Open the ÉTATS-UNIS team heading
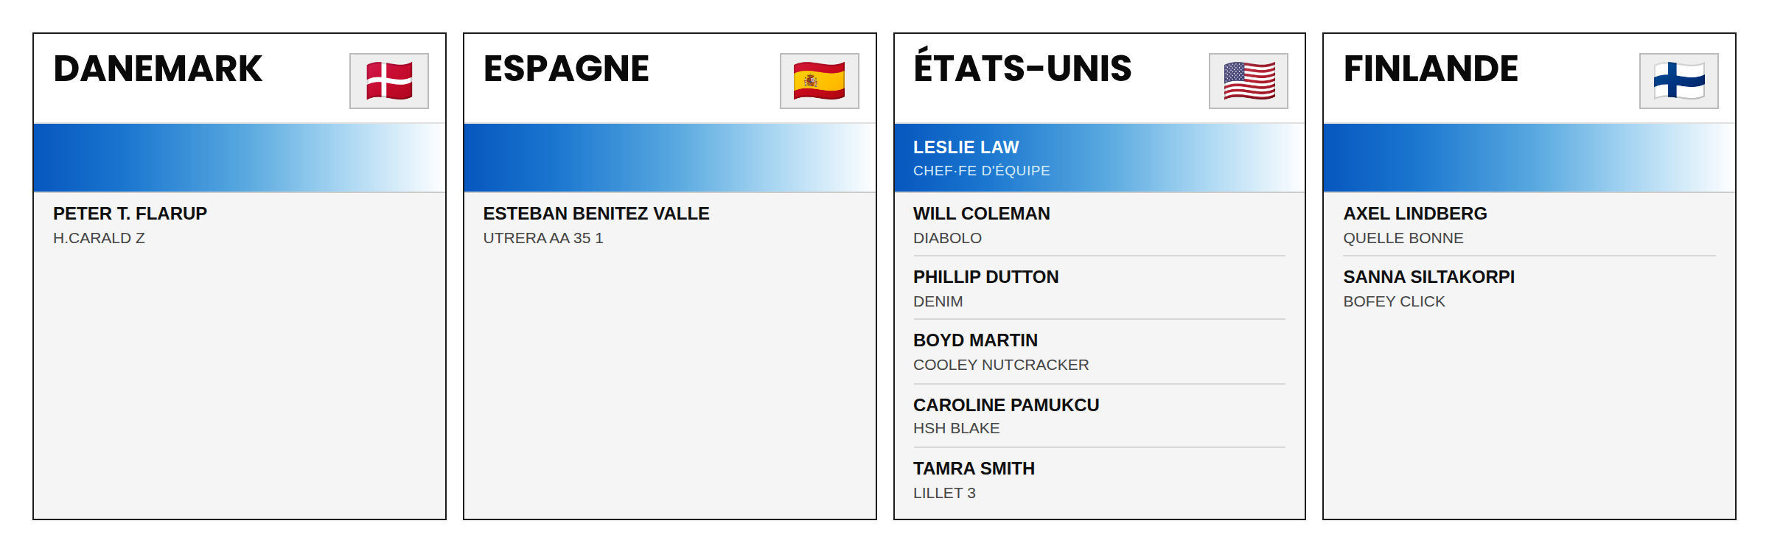The height and width of the screenshot is (560, 1769). pos(1022,66)
